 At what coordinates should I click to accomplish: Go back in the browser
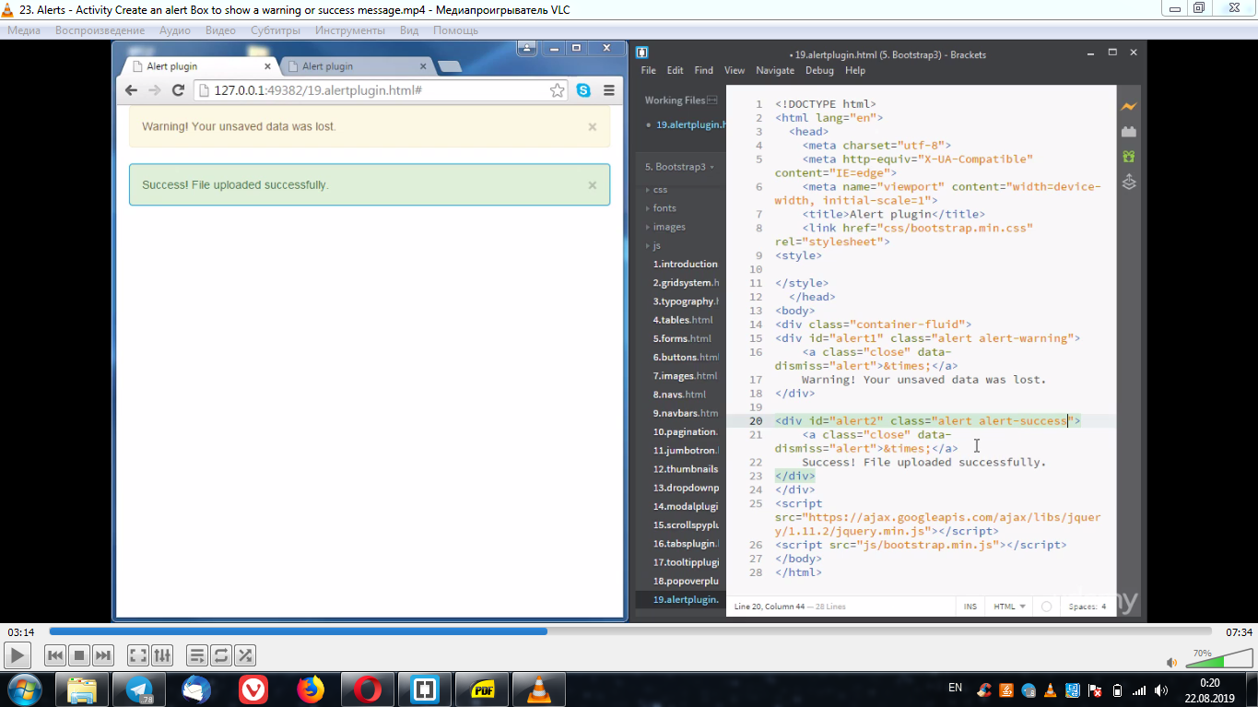coord(131,90)
